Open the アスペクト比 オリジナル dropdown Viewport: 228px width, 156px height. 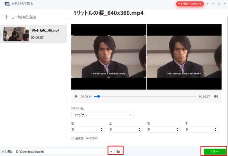102,115
